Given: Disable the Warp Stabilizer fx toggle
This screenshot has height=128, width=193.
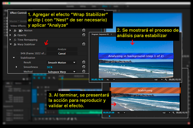Looking at the screenshot, I should pos(15,44).
